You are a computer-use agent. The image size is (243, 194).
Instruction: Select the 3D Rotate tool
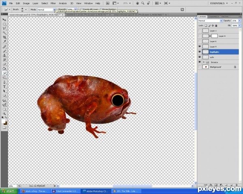[4, 101]
